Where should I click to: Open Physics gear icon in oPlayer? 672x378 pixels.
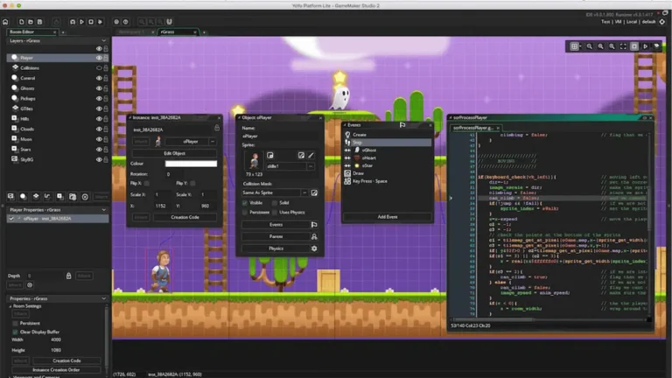pos(314,248)
